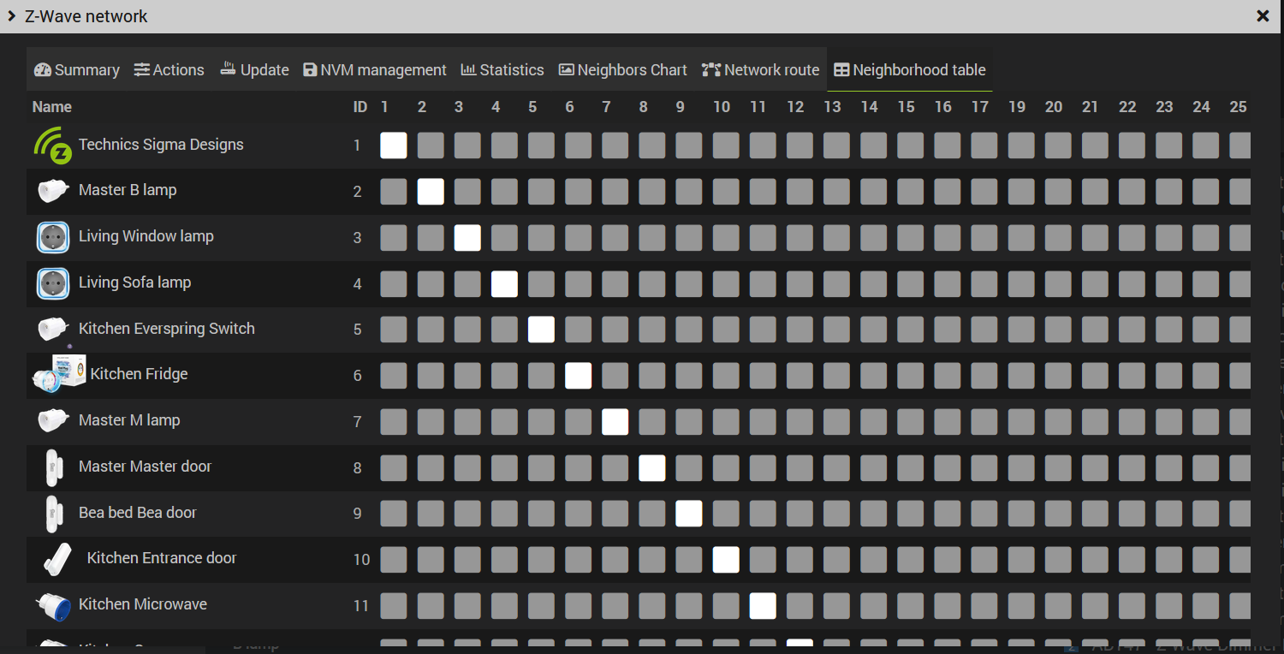Switch to the Actions tab
The height and width of the screenshot is (654, 1284).
[169, 70]
